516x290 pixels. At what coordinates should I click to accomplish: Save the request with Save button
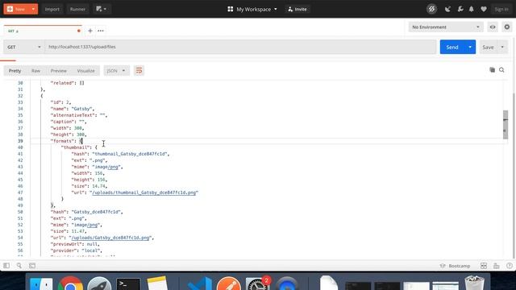point(488,47)
